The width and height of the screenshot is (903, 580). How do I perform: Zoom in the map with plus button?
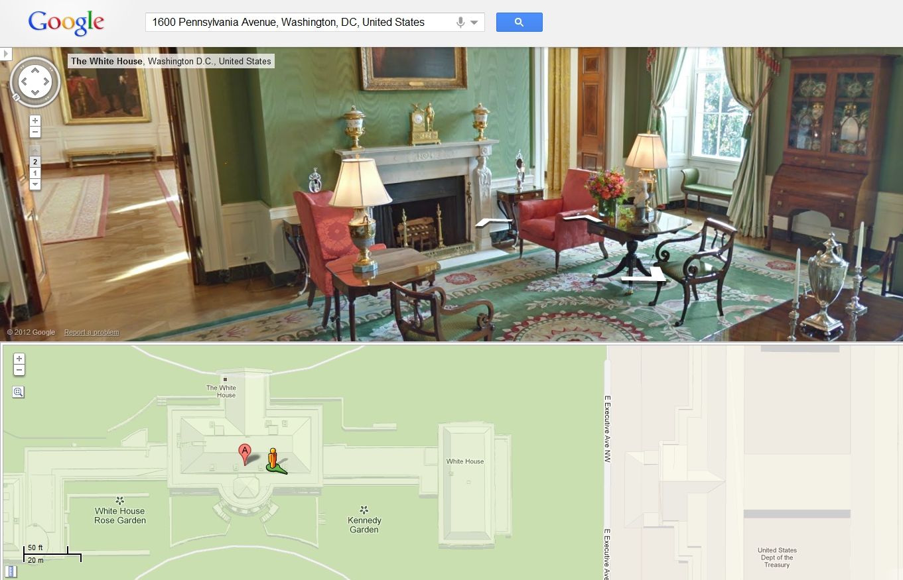coord(19,359)
